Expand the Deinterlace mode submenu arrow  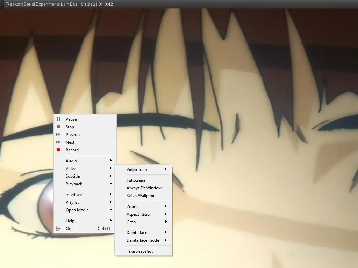point(166,240)
